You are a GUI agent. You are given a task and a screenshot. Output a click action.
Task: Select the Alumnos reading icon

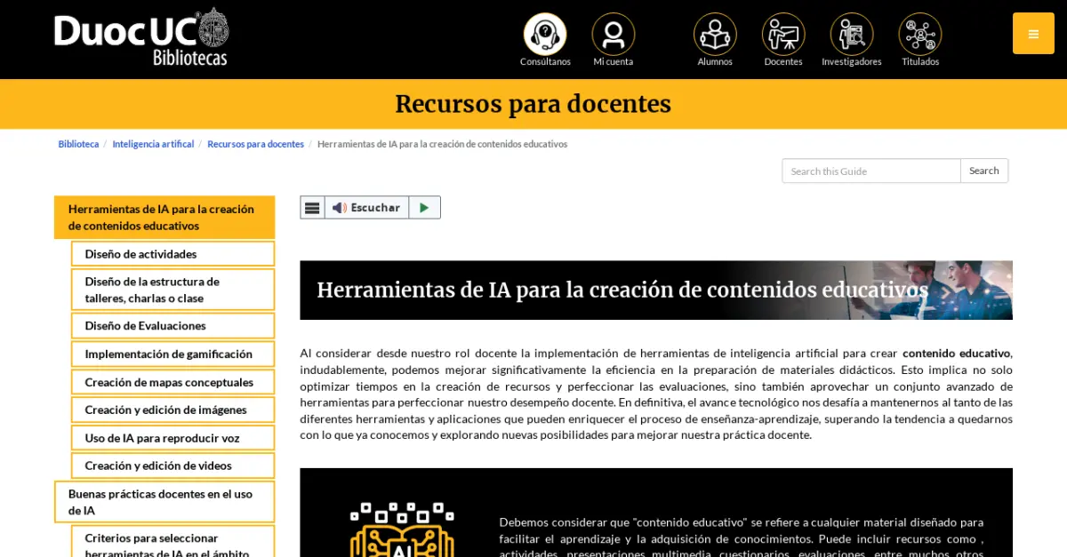(715, 34)
